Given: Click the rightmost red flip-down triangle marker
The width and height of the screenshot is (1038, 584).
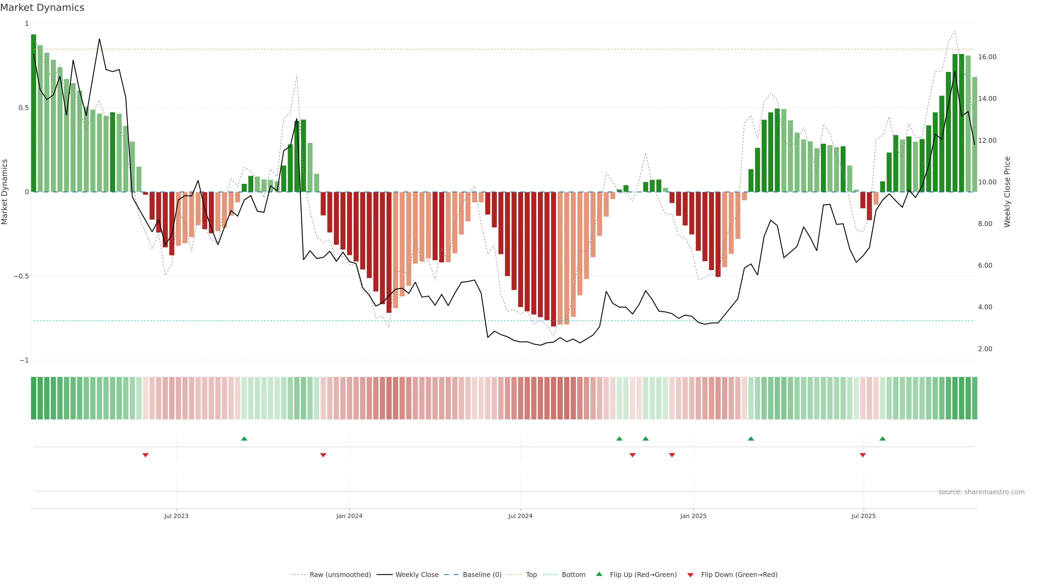Looking at the screenshot, I should [863, 455].
